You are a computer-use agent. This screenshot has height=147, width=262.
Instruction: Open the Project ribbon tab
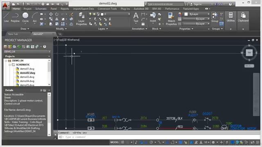tap(27, 9)
